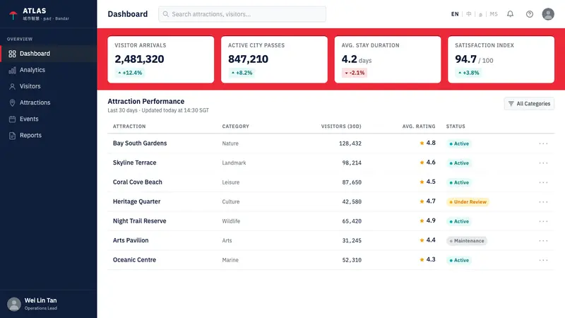Select the Tamil language option
Image resolution: width=565 pixels, height=318 pixels.
(480, 14)
